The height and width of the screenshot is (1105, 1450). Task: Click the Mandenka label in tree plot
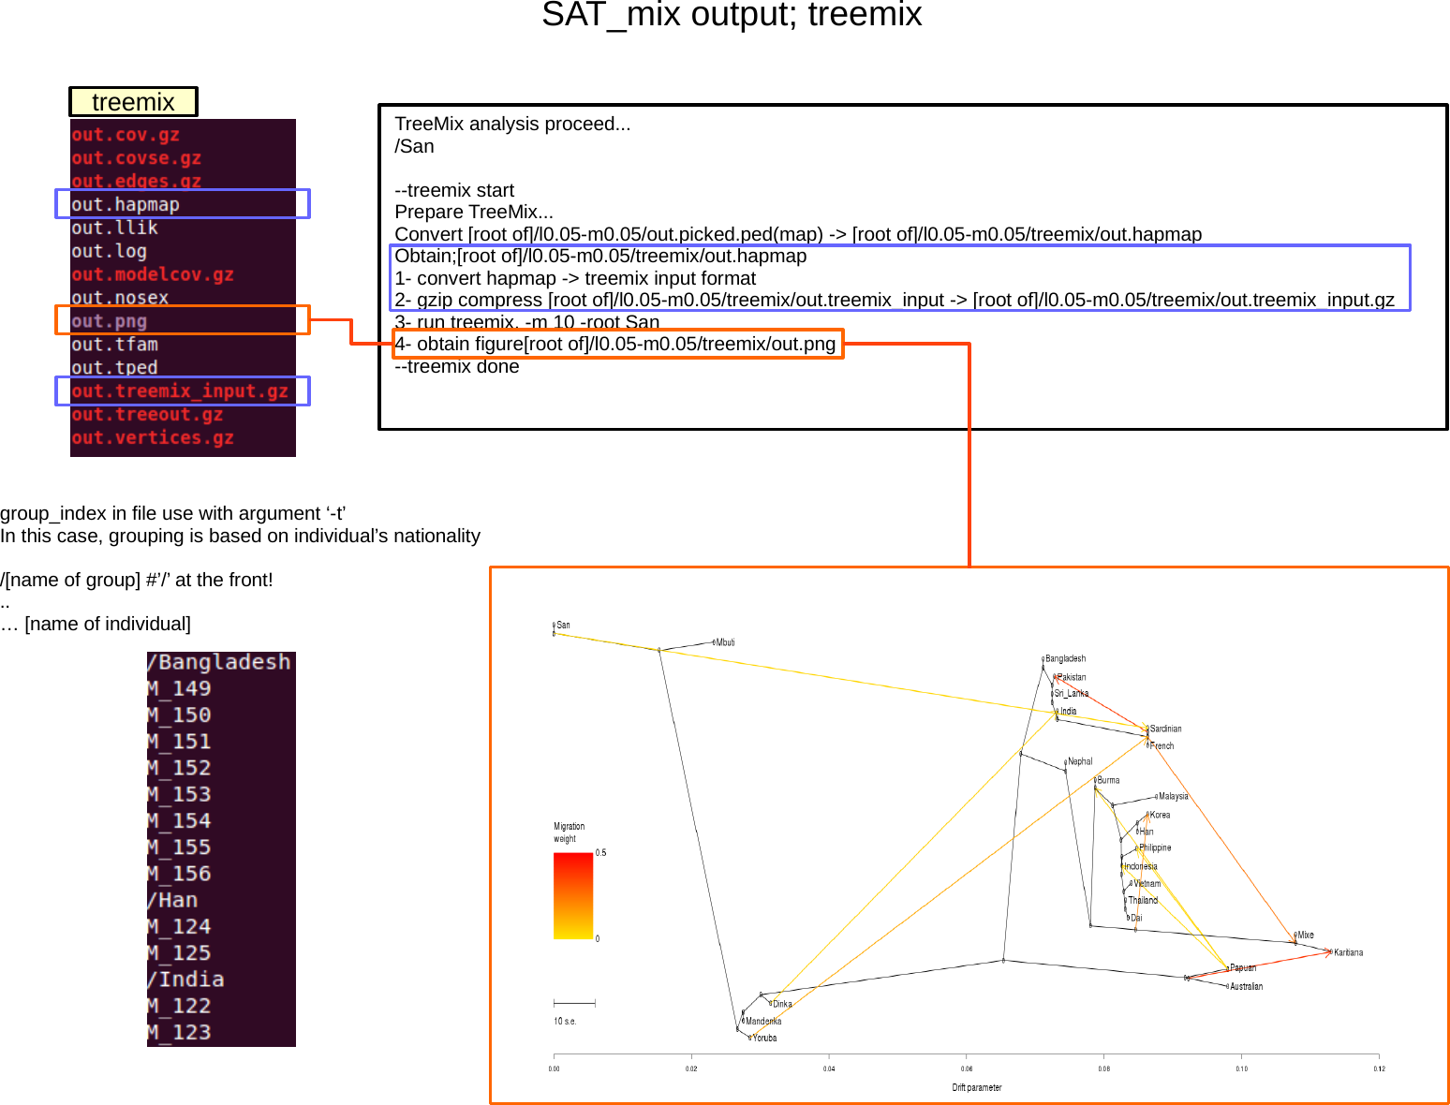click(763, 1021)
